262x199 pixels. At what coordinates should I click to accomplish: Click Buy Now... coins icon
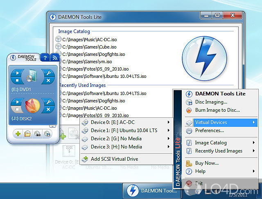189,164
